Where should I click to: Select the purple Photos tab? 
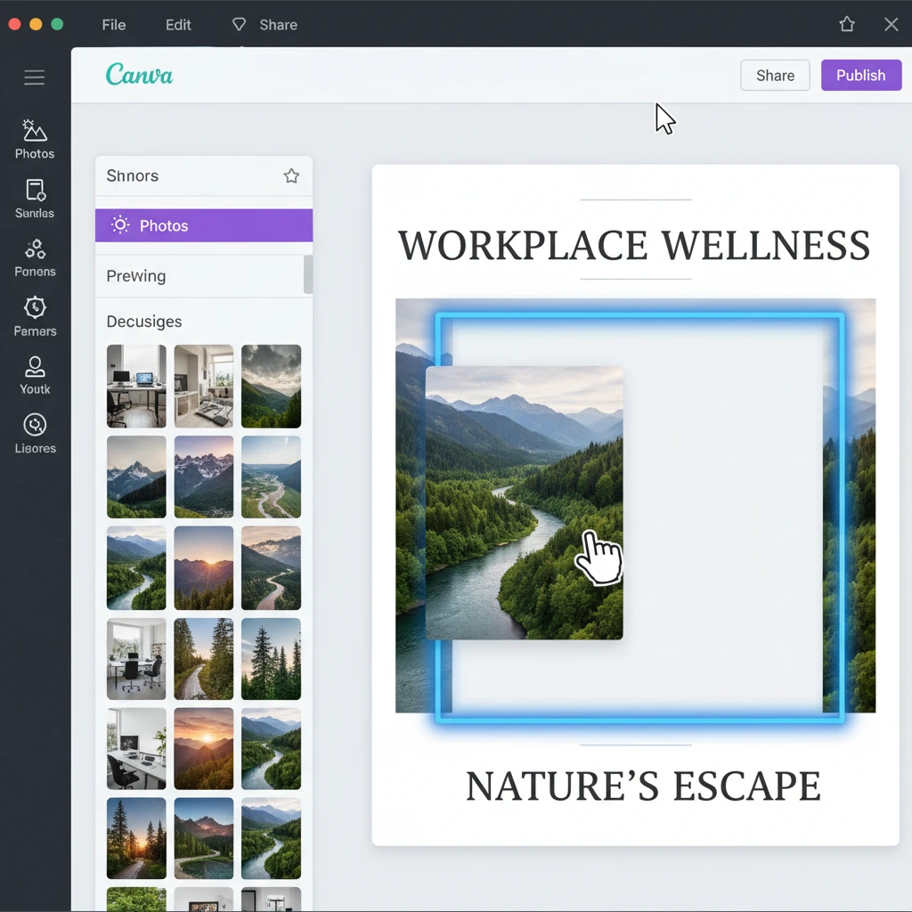(x=204, y=225)
